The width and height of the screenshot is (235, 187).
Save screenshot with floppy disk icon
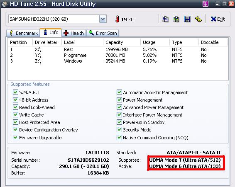(x=187, y=19)
